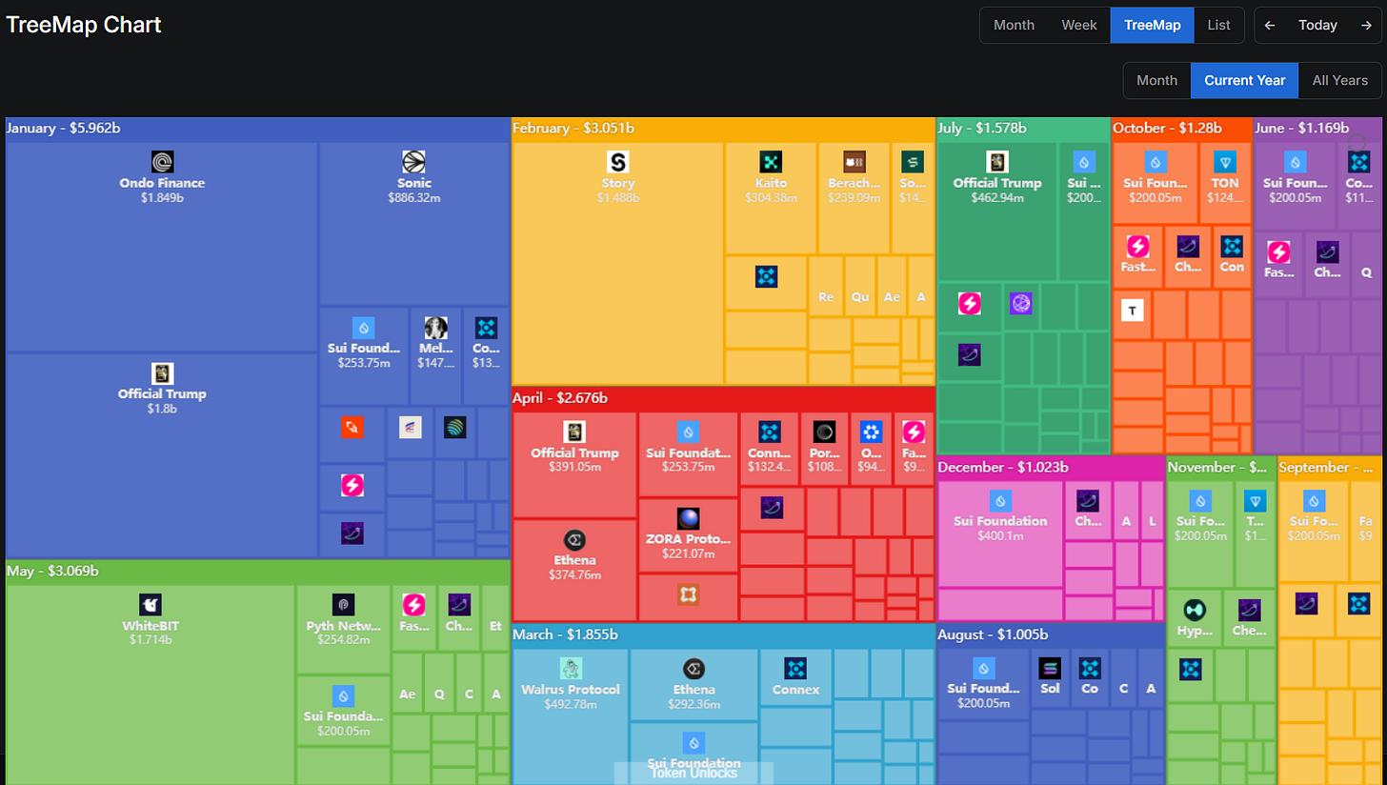Click the Official Trump icon in July
1387x785 pixels.
[997, 162]
